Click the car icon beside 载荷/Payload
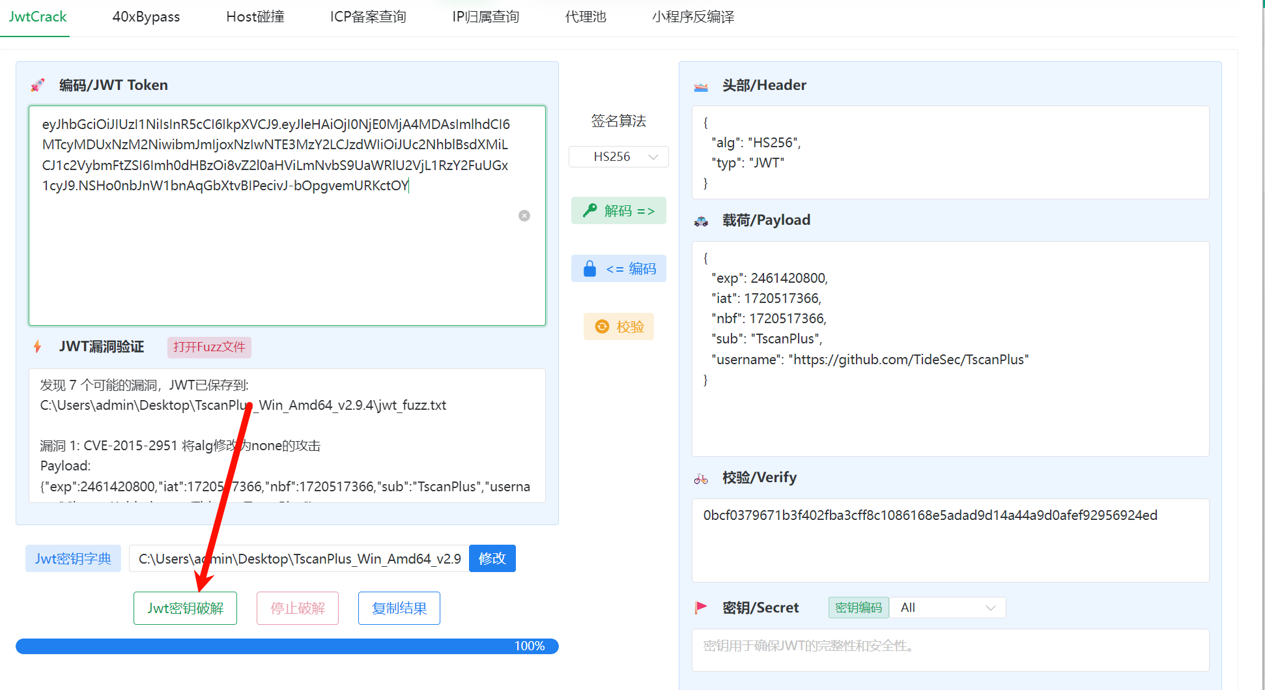1265x690 pixels. (x=701, y=221)
